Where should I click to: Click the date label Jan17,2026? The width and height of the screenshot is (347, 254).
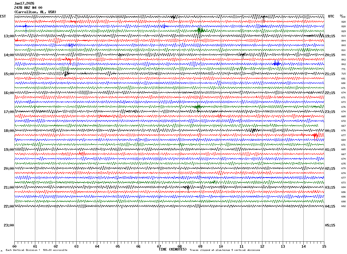click(x=24, y=3)
